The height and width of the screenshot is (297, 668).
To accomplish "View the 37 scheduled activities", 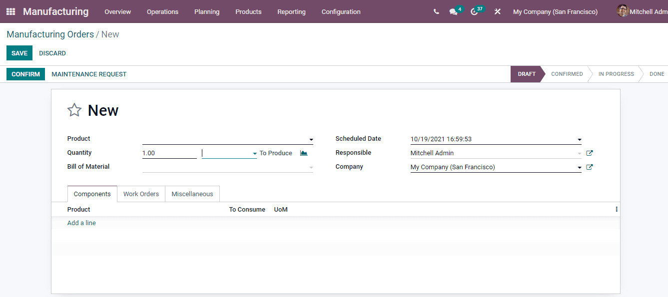I will point(474,11).
